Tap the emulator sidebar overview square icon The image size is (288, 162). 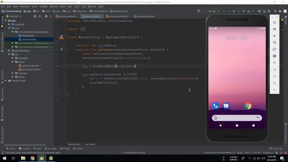[274, 83]
